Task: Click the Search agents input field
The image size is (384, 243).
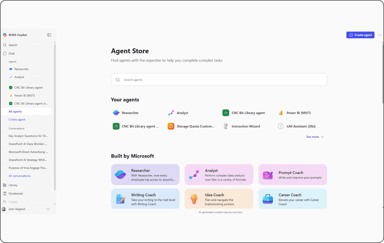Action: (219, 79)
